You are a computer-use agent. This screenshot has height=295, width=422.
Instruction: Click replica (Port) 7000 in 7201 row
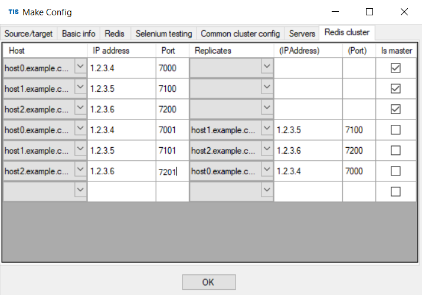click(x=359, y=171)
